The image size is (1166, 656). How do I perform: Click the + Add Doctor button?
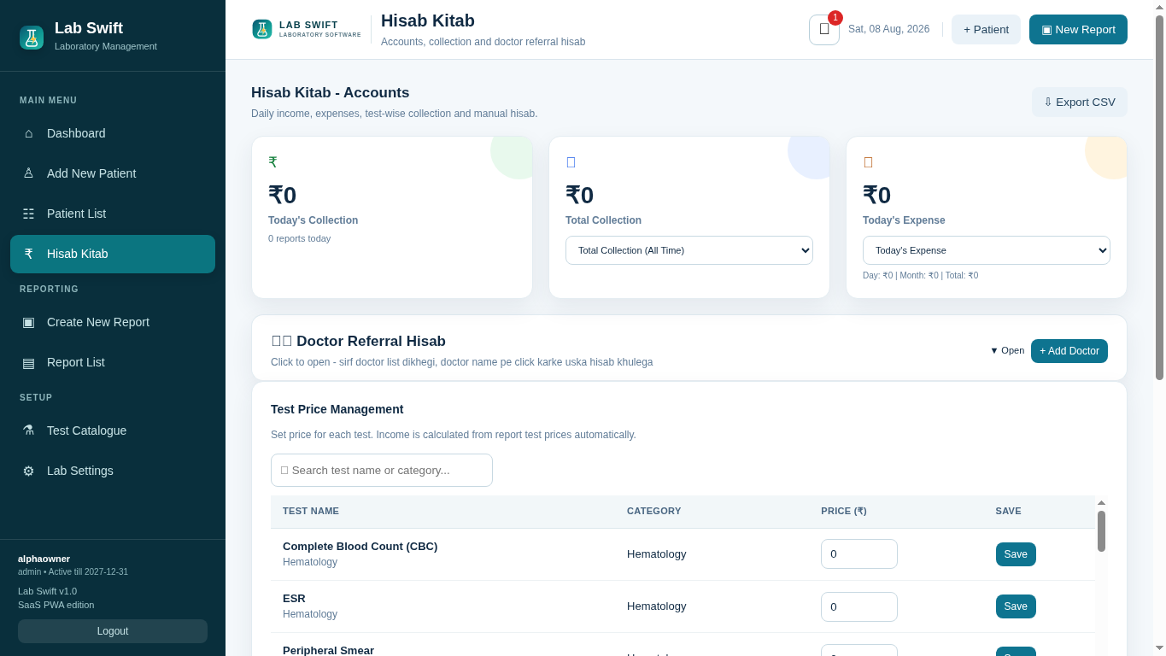click(1069, 351)
